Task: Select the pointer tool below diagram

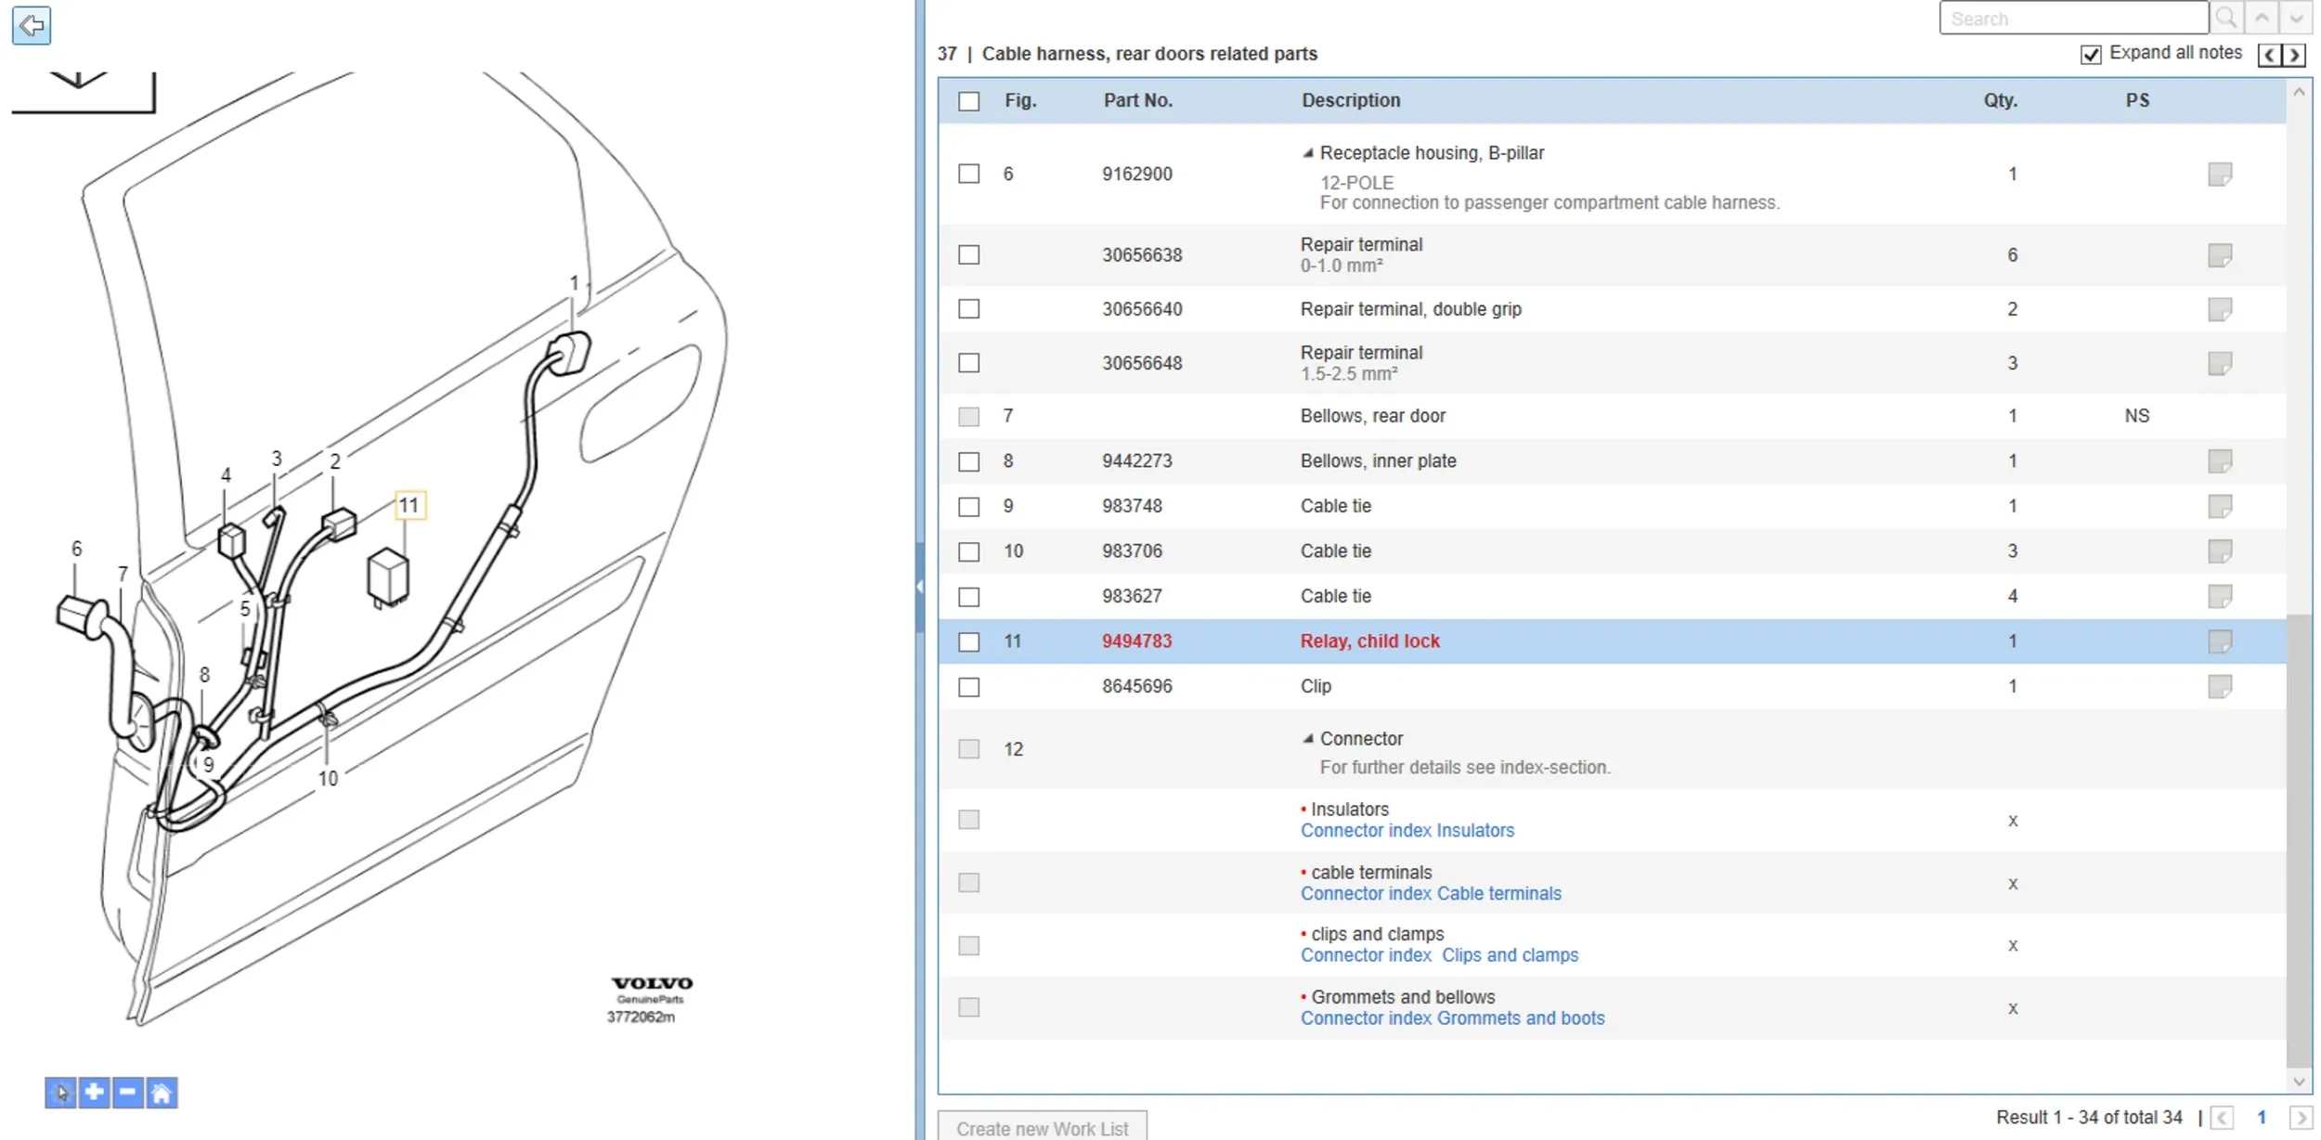Action: pyautogui.click(x=60, y=1093)
